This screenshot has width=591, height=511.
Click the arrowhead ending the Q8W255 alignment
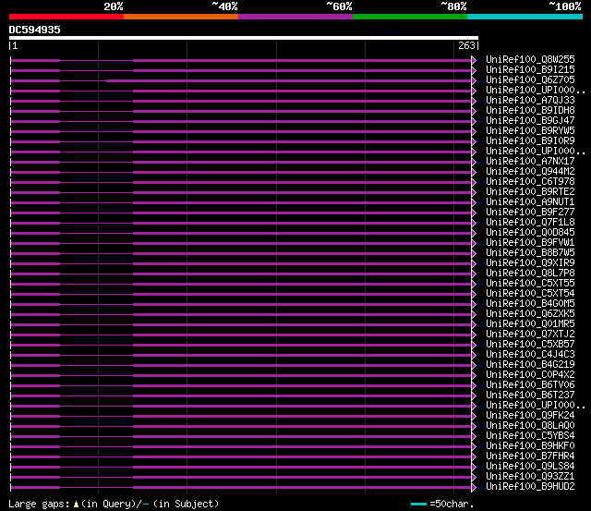(474, 60)
